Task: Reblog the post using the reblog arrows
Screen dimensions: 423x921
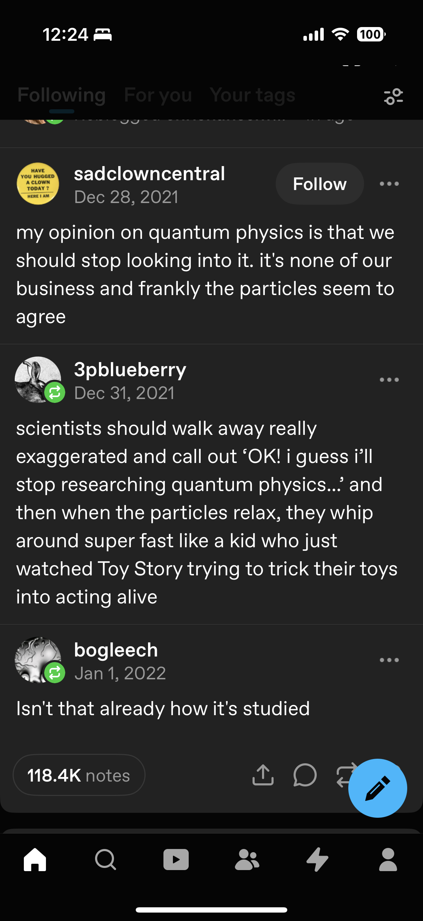Action: click(344, 775)
